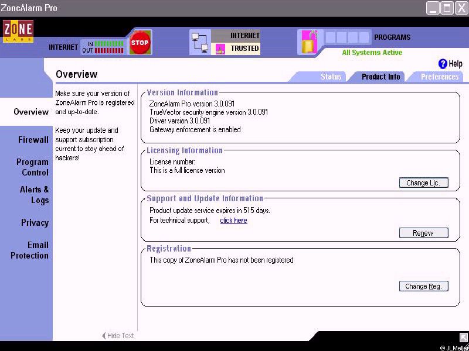Click the Internet Lock padlock icon
The width and height of the screenshot is (469, 351).
[x=310, y=42]
